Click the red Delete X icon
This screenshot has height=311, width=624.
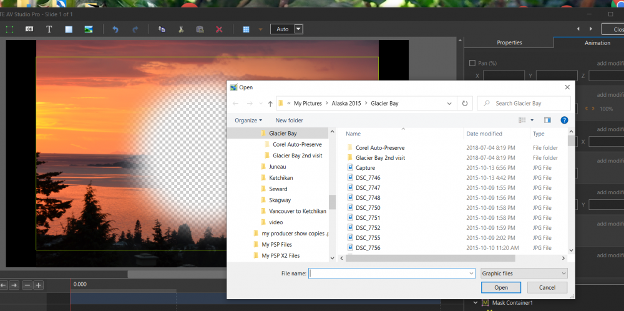(219, 29)
